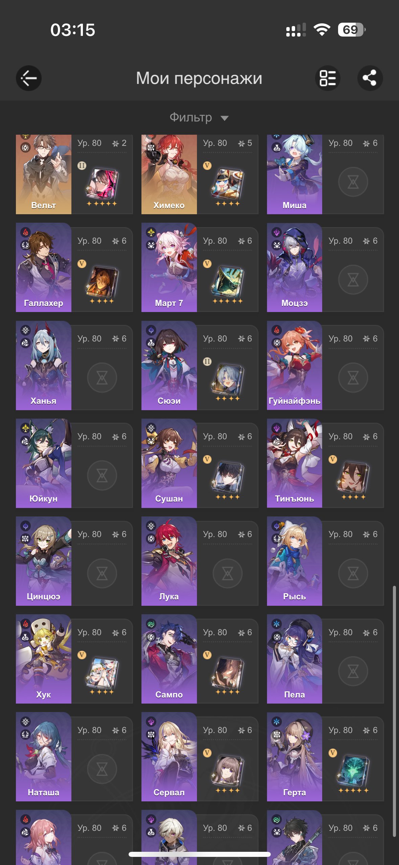Tap the share icon in the header

coord(370,78)
